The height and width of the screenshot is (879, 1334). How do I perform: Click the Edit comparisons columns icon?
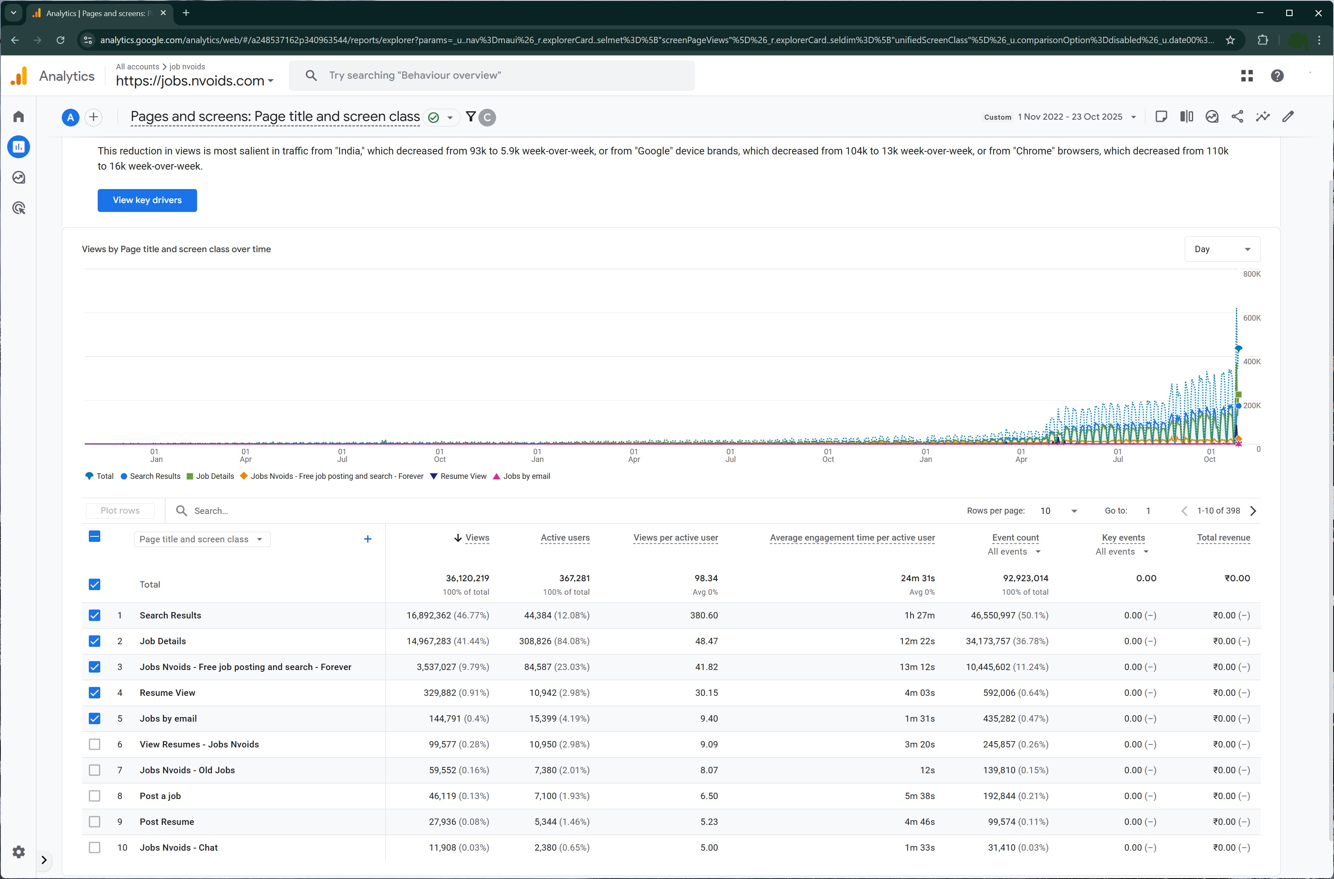click(1186, 117)
